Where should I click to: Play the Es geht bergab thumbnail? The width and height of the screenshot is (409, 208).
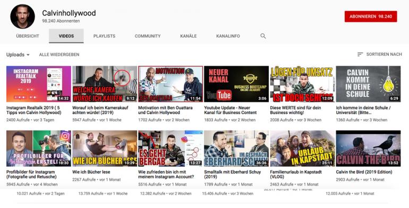tap(171, 148)
